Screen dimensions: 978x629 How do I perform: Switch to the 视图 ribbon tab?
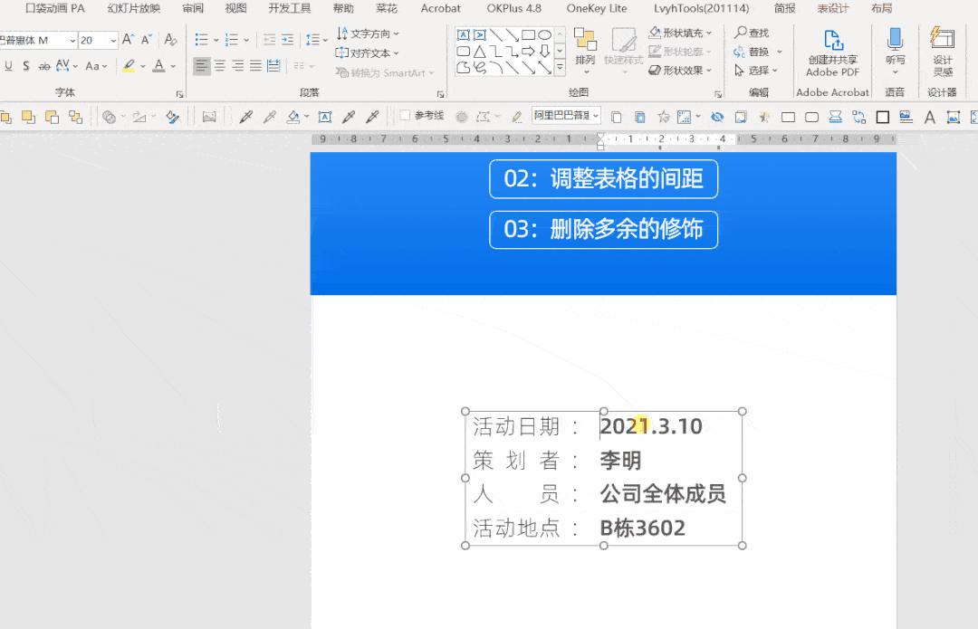tap(235, 9)
